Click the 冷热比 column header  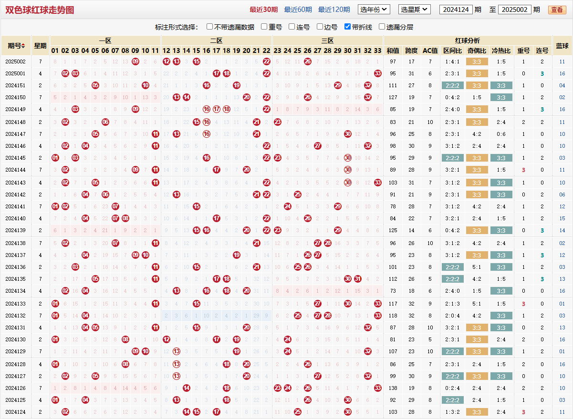point(501,51)
